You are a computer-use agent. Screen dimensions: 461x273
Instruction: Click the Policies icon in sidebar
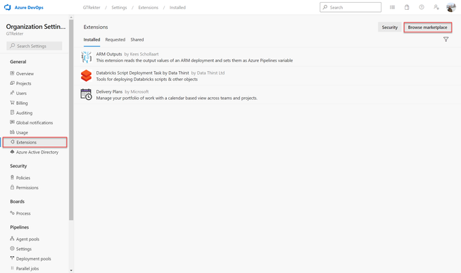[x=12, y=177]
